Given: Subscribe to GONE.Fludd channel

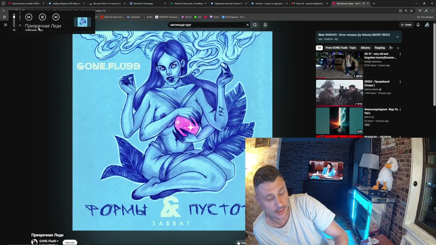Looking at the screenshot, I should click(70, 243).
